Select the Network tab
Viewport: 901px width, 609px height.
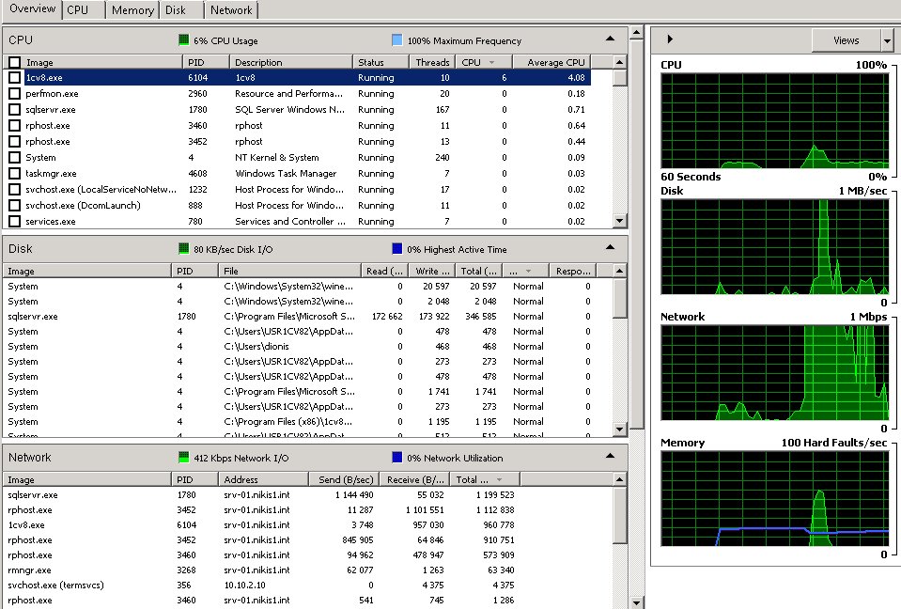point(231,9)
